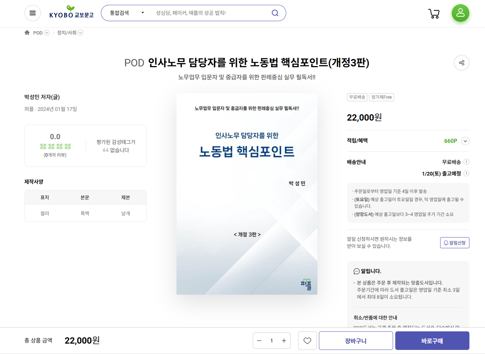The width and height of the screenshot is (485, 354).
Task: Show info tooltip next to 출고예정 date
Action: (466, 173)
